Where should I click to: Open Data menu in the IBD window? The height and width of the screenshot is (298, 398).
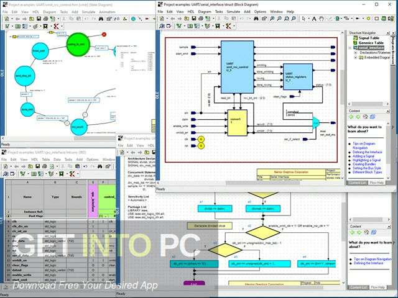(57, 160)
